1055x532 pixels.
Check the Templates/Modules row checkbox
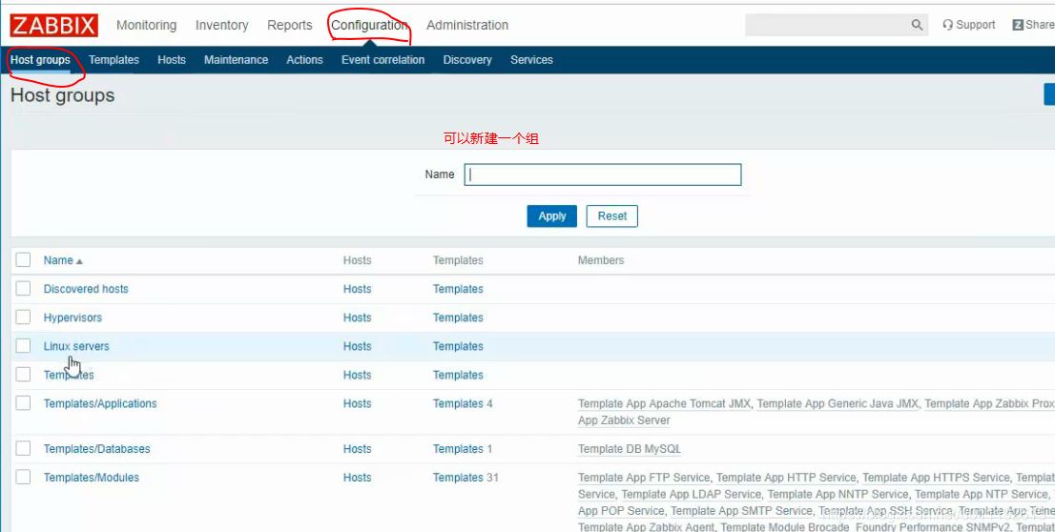tap(24, 477)
